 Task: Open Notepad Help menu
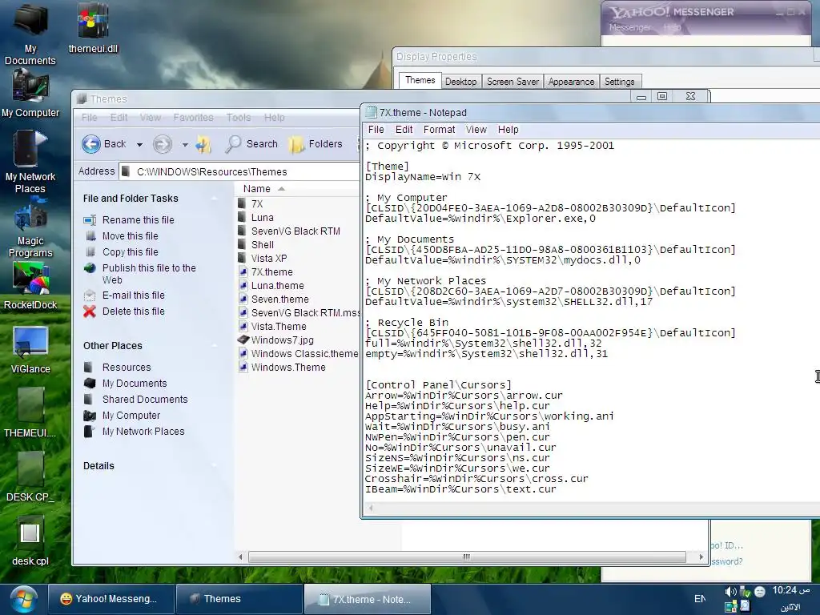click(x=508, y=130)
